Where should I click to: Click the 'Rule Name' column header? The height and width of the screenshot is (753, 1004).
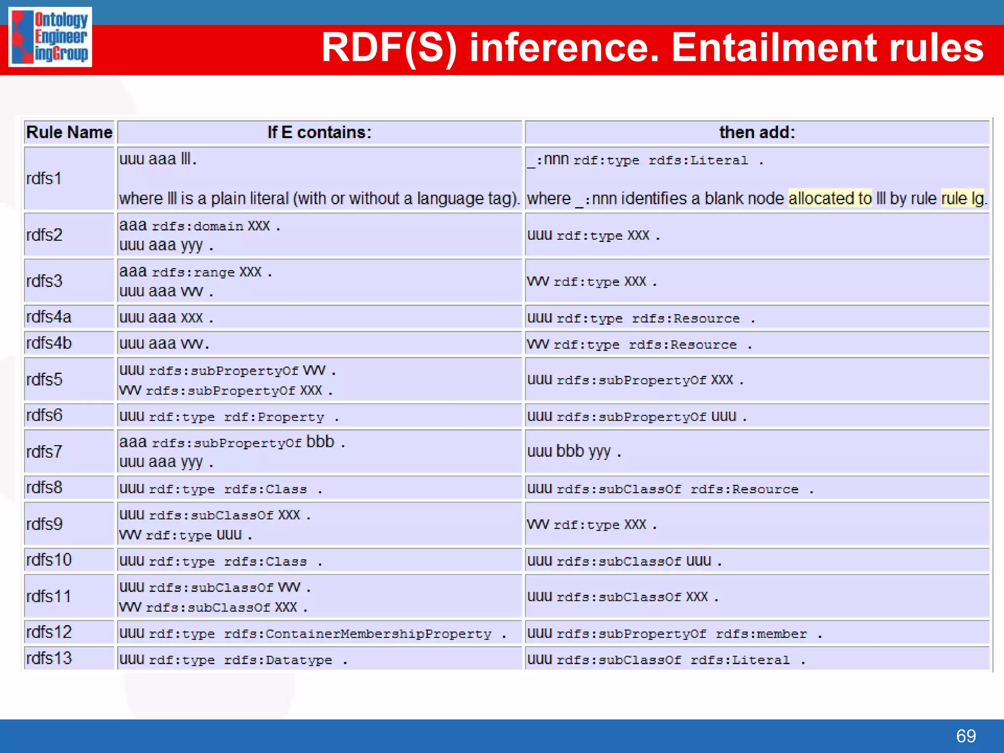coord(69,132)
